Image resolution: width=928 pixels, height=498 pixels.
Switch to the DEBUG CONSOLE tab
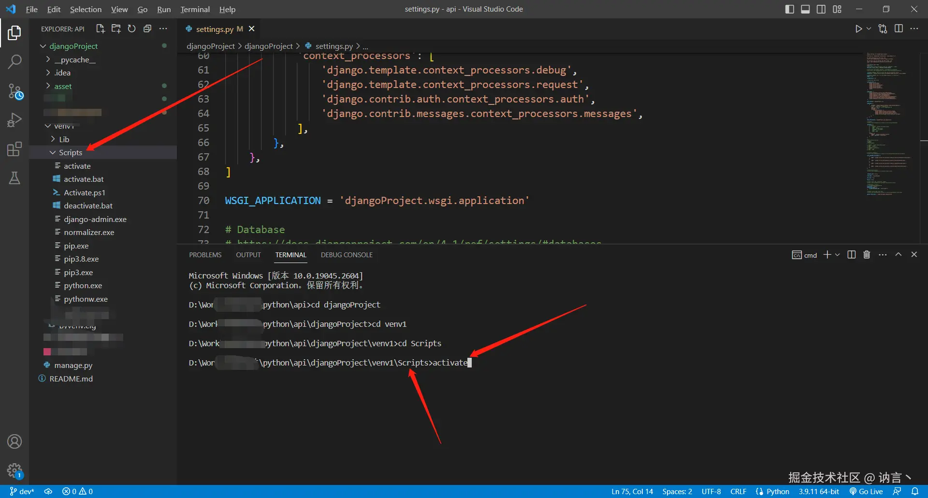pos(347,255)
